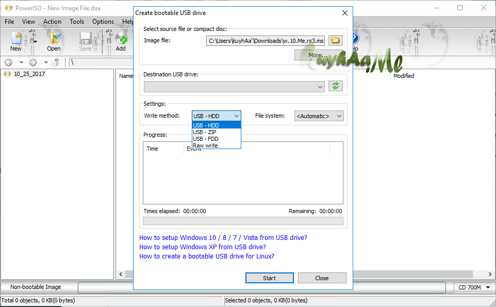Open bootable USB for Linux link
496x307 pixels.
coord(207,256)
